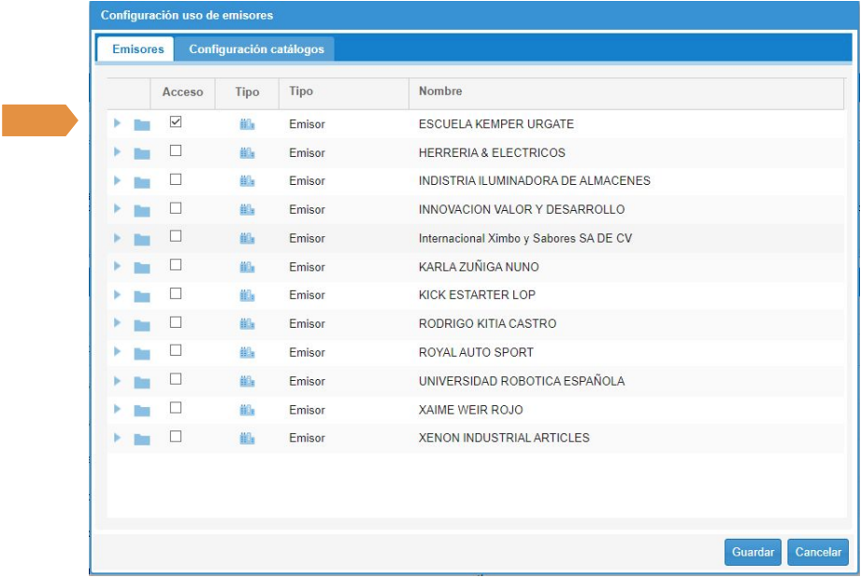Expand the INDISTRIA ILUMINADORA DE ALMACENES row

(117, 181)
